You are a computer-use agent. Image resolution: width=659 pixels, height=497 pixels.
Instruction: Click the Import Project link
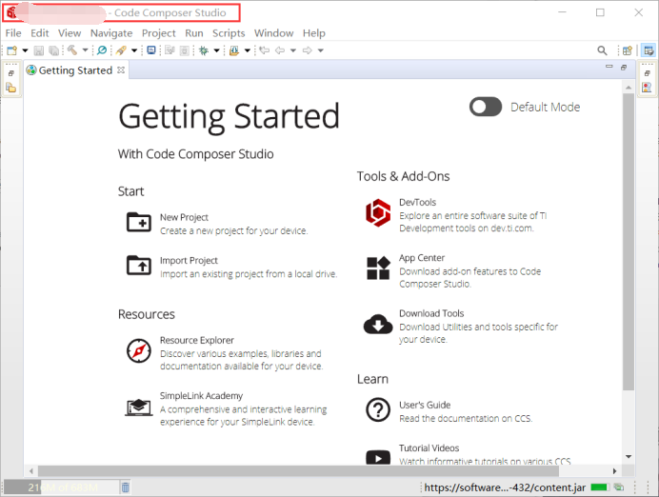click(x=189, y=261)
